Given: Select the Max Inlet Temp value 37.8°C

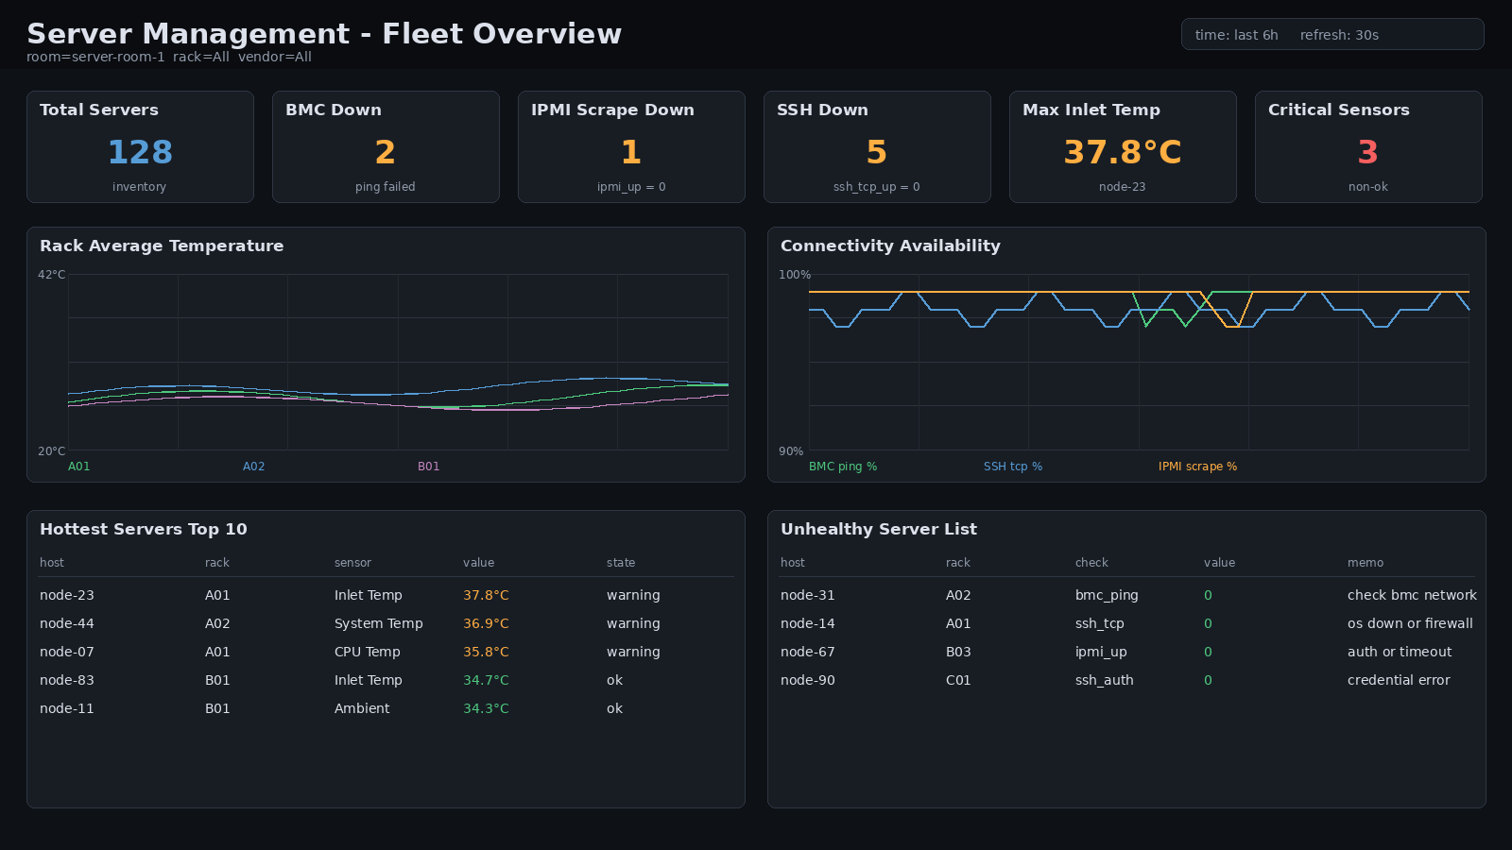Looking at the screenshot, I should coord(1123,152).
